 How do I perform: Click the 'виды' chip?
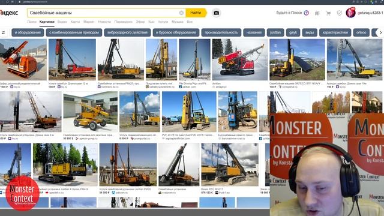pyautogui.click(x=310, y=32)
